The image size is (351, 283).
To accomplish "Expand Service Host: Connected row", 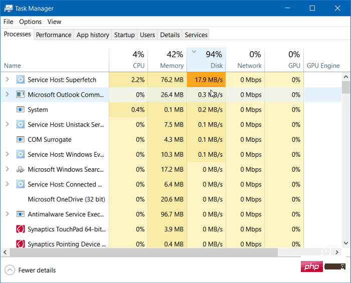I will point(7,184).
